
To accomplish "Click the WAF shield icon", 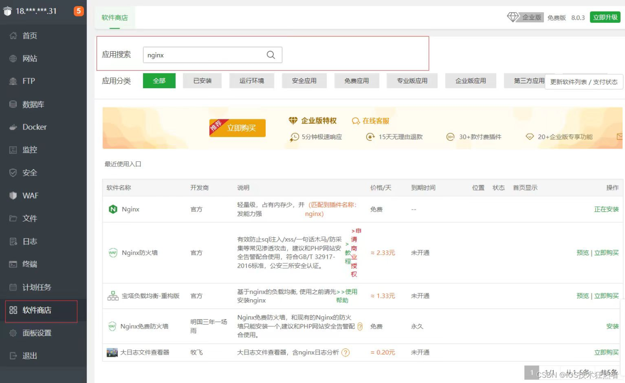I will click(x=13, y=195).
